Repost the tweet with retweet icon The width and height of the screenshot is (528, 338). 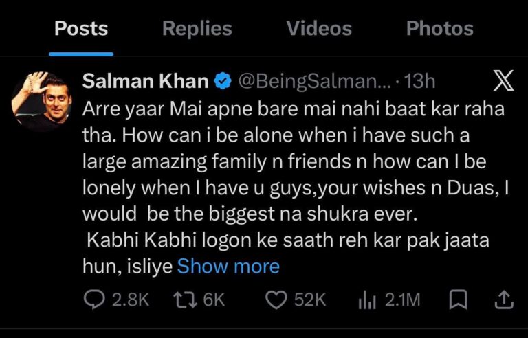coord(185,300)
